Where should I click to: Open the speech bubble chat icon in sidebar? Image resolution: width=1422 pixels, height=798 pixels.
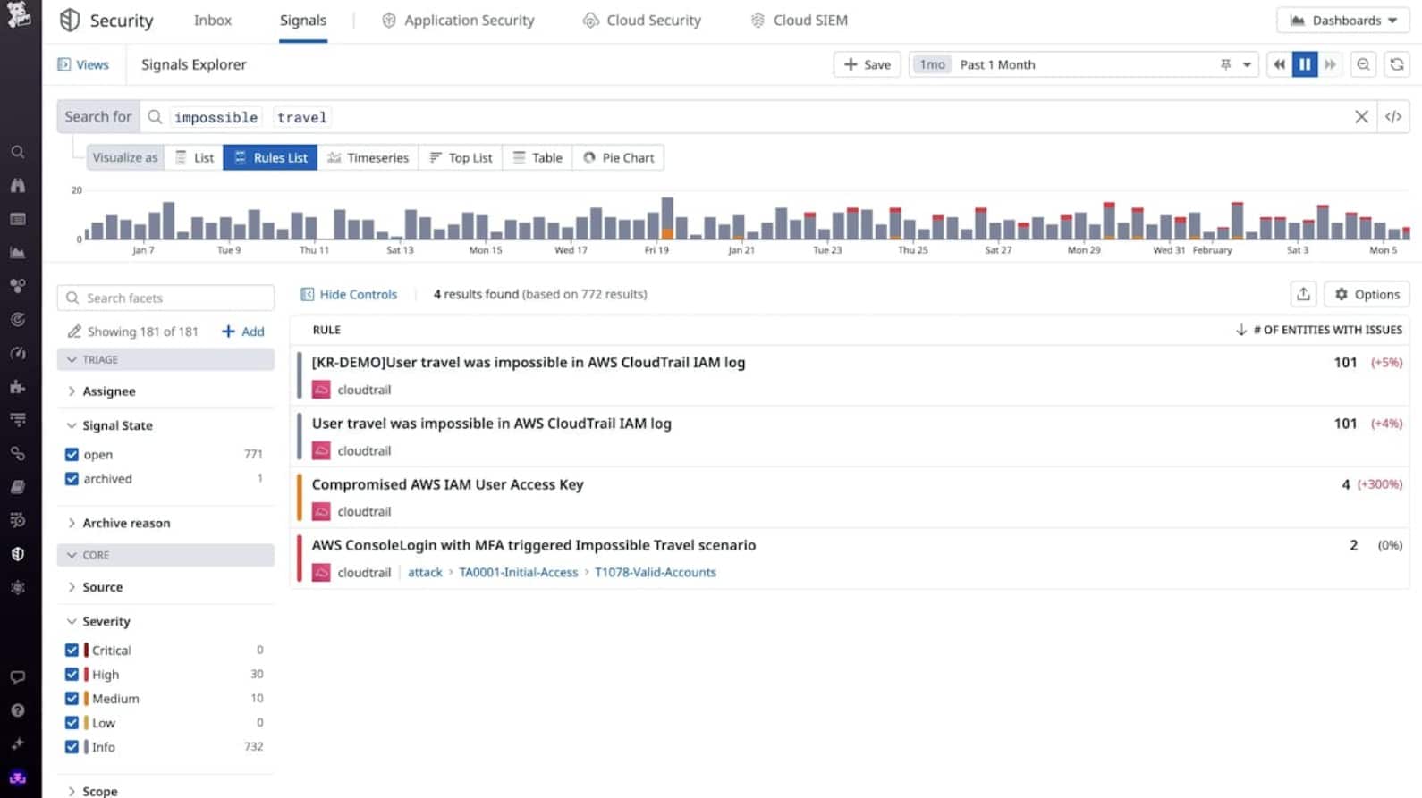point(17,677)
